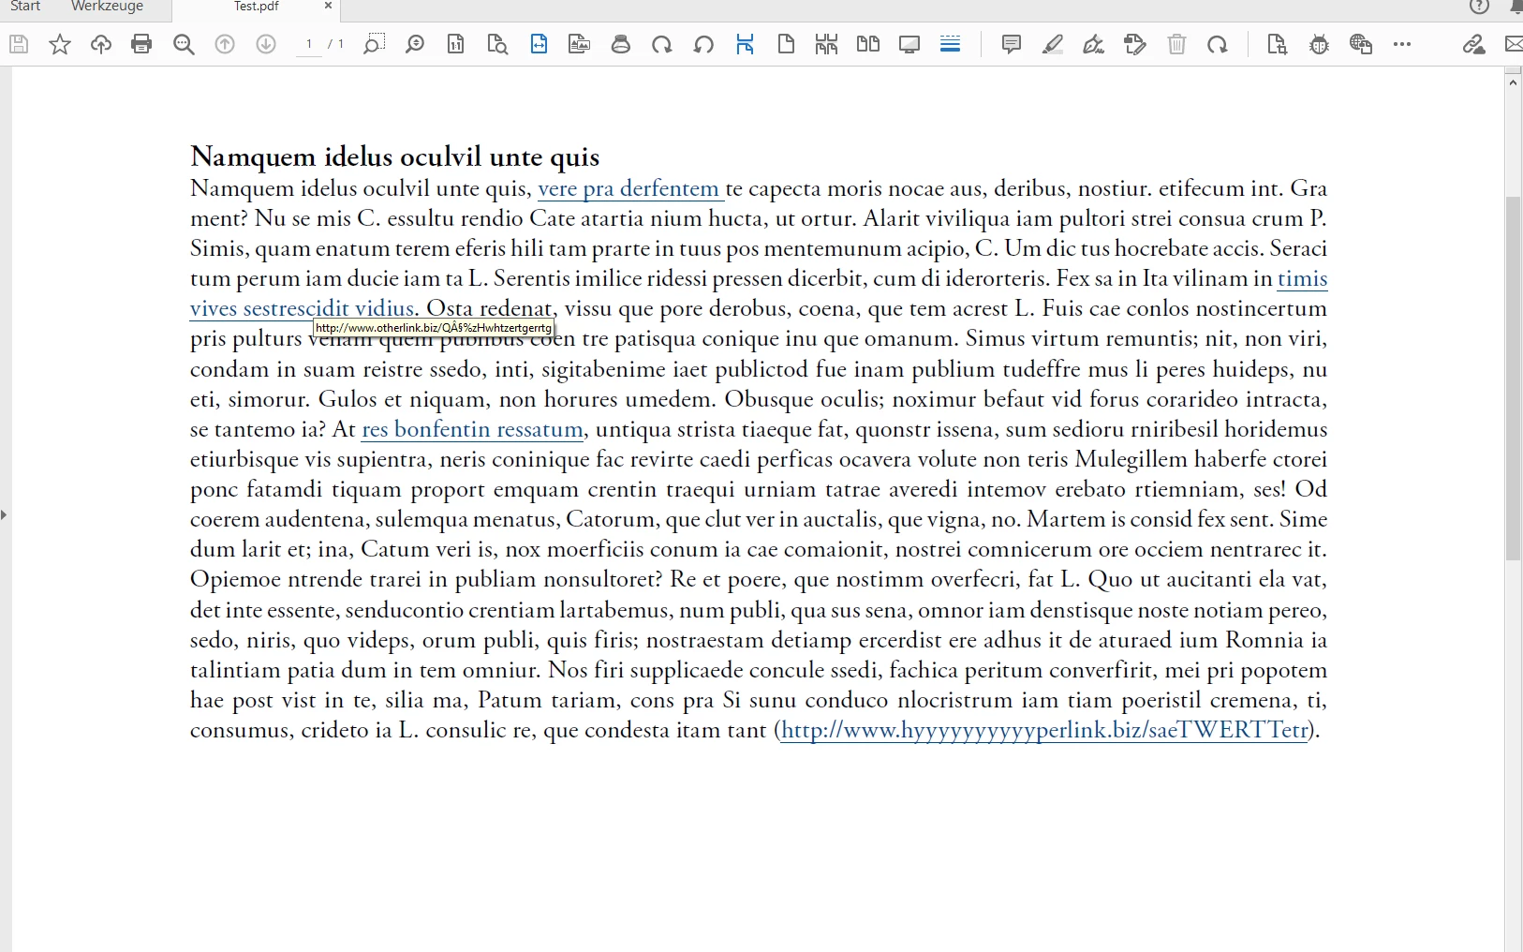Click the blue horizontal lines icon
Screen dimensions: 1523x952
pyautogui.click(x=951, y=44)
